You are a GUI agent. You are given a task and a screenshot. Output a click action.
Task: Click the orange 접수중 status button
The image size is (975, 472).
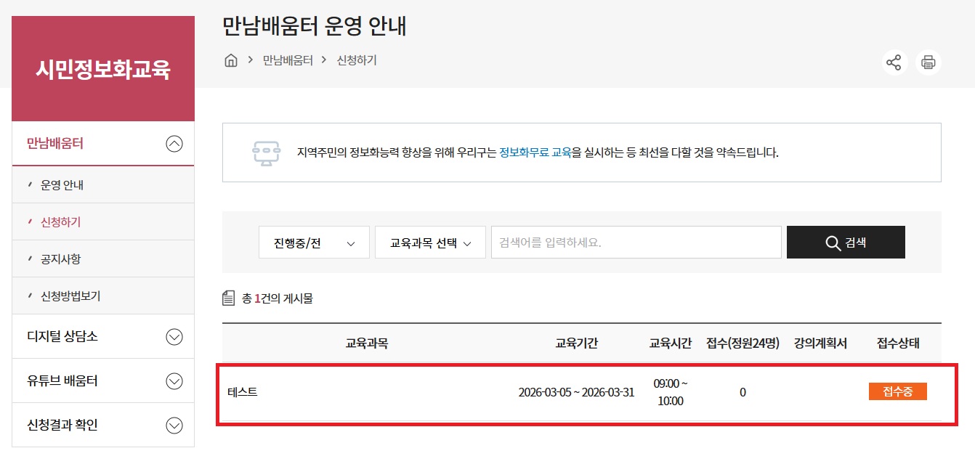coord(897,391)
